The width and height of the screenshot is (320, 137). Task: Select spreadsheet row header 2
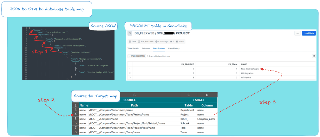(x=76, y=105)
